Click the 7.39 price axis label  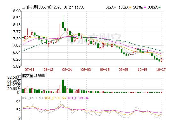[x=17, y=39]
